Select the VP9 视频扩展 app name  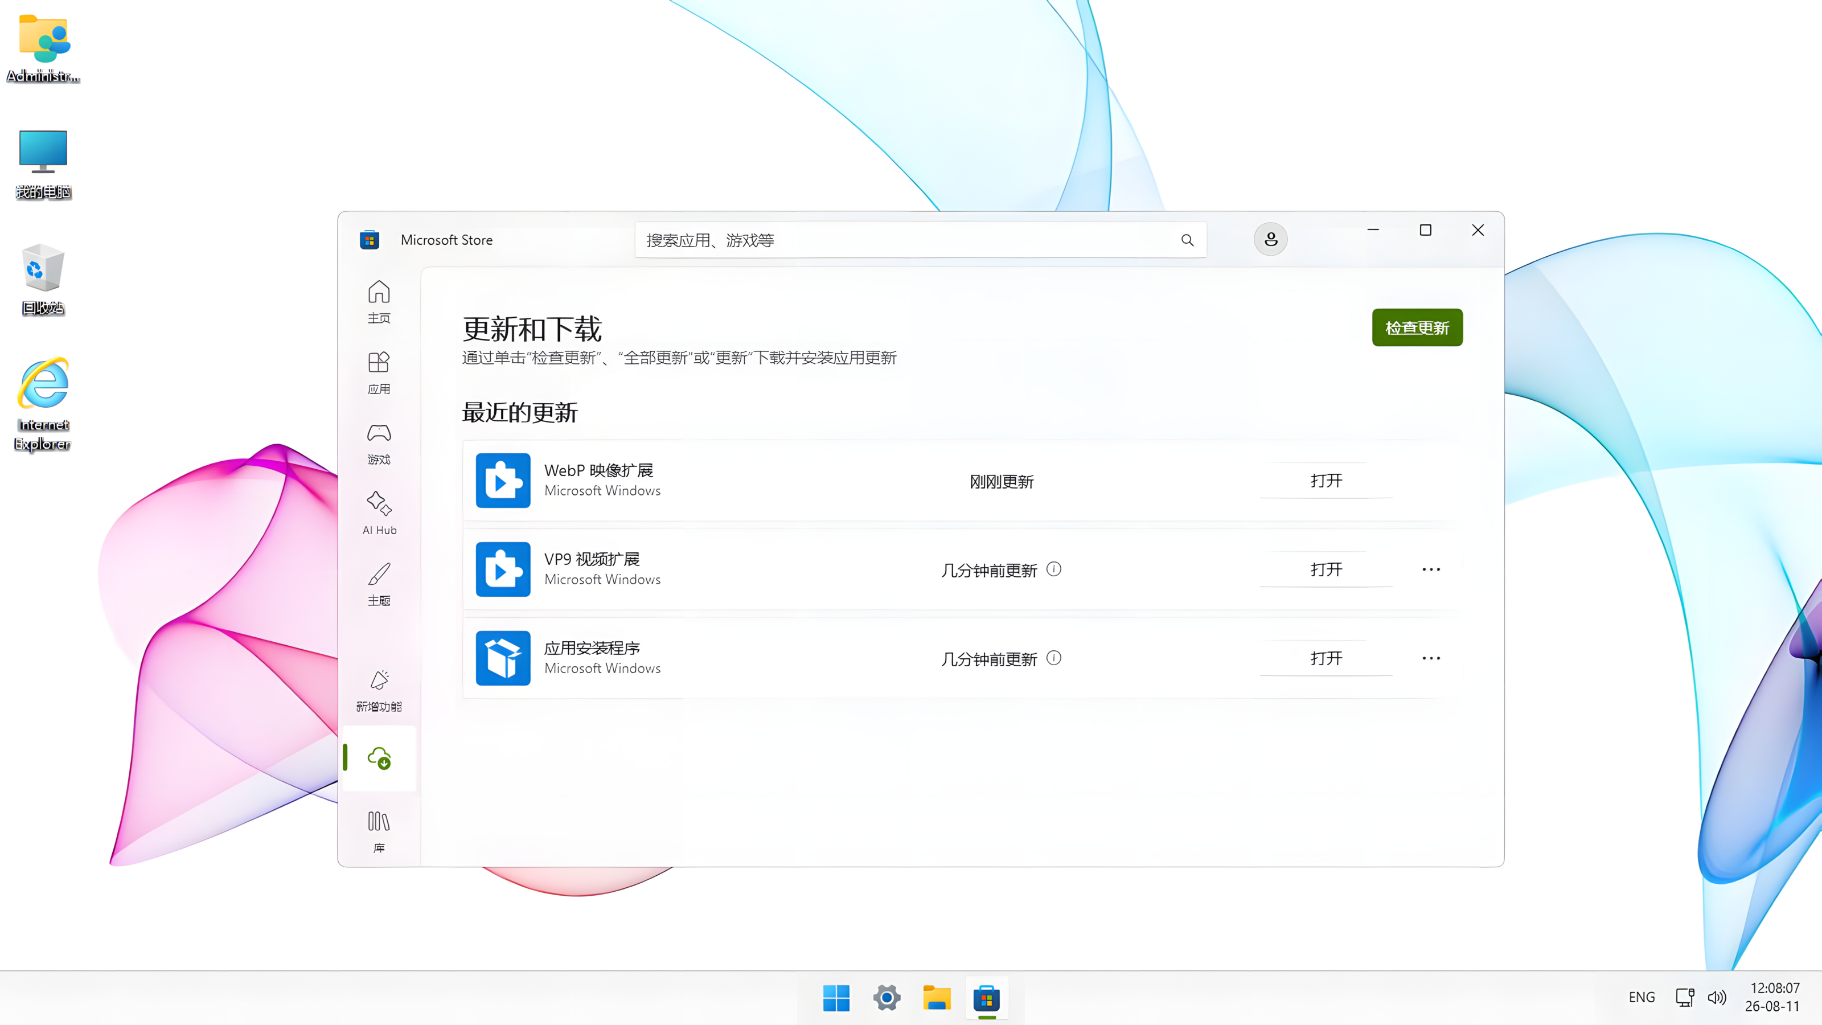tap(592, 559)
